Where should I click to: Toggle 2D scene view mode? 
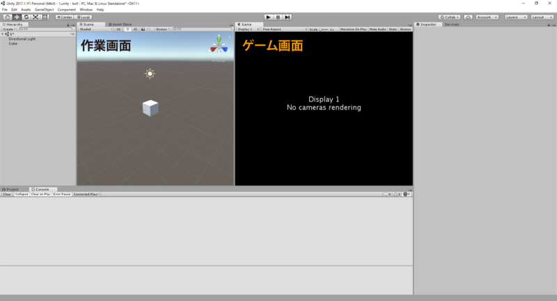point(118,29)
